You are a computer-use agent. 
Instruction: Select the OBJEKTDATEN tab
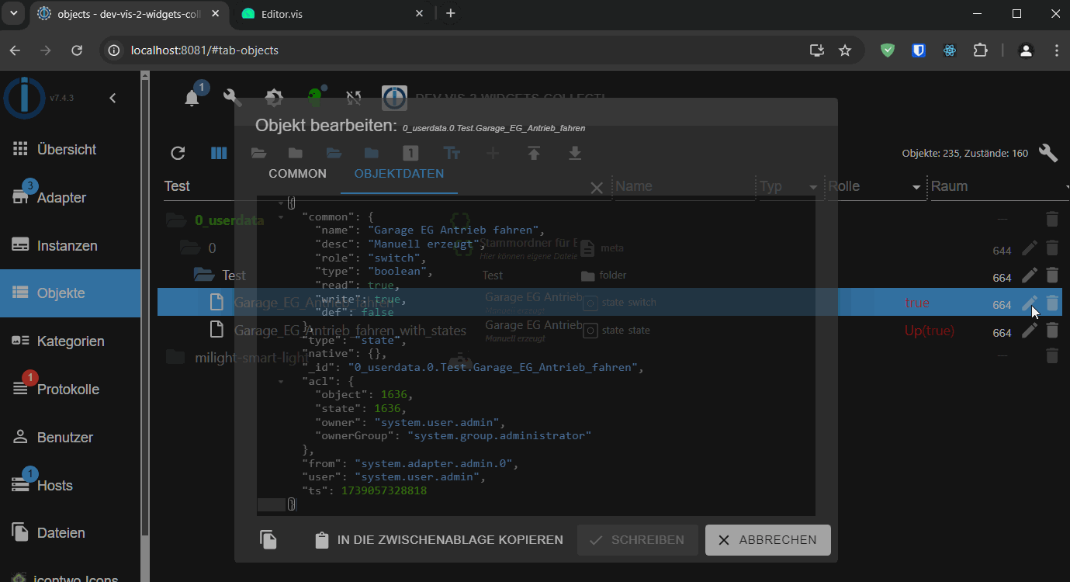[399, 174]
